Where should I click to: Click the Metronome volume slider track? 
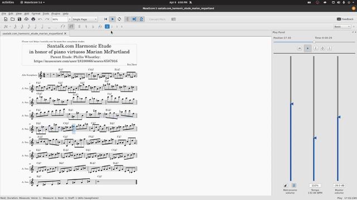(x=291, y=118)
